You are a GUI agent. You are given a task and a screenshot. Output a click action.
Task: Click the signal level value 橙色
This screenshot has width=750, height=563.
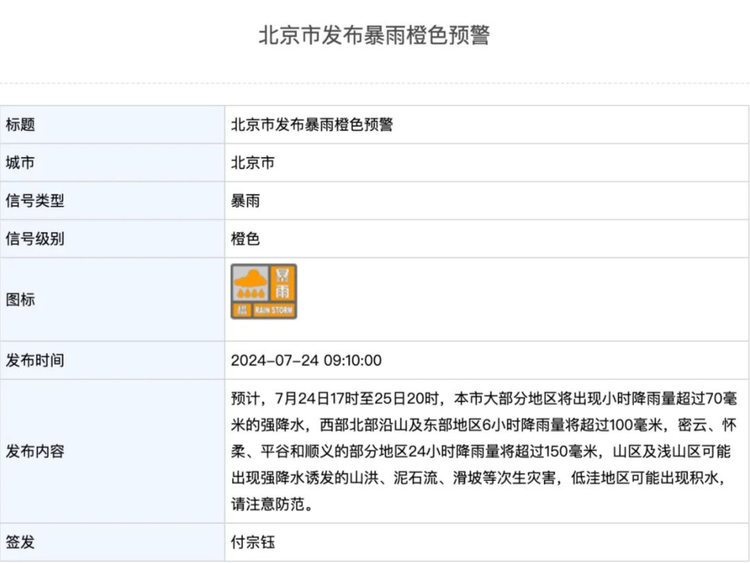246,239
